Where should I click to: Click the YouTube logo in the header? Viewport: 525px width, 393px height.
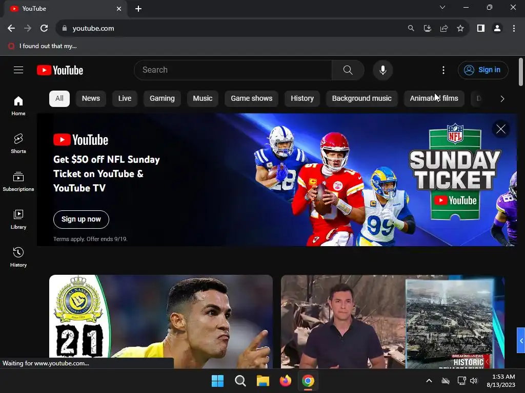coord(60,70)
